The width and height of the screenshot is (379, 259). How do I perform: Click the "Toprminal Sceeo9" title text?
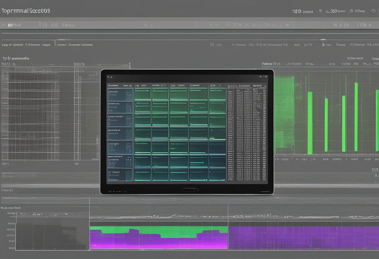(26, 11)
